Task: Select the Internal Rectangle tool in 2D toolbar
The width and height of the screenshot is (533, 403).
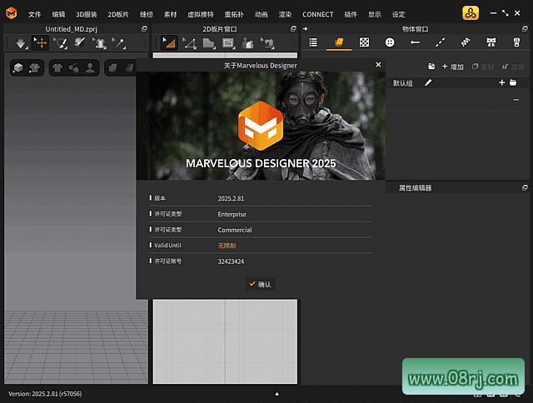Action: tap(228, 43)
